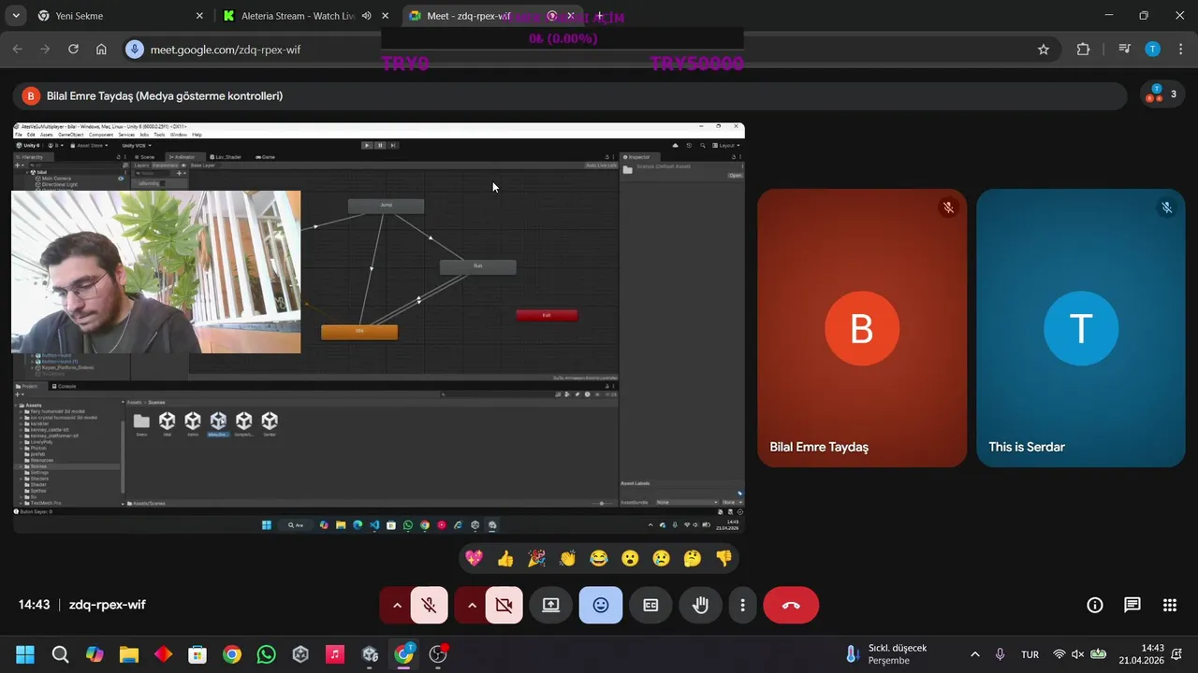Viewport: 1198px width, 673px height.
Task: Go back to the previous page
Action: [x=17, y=50]
